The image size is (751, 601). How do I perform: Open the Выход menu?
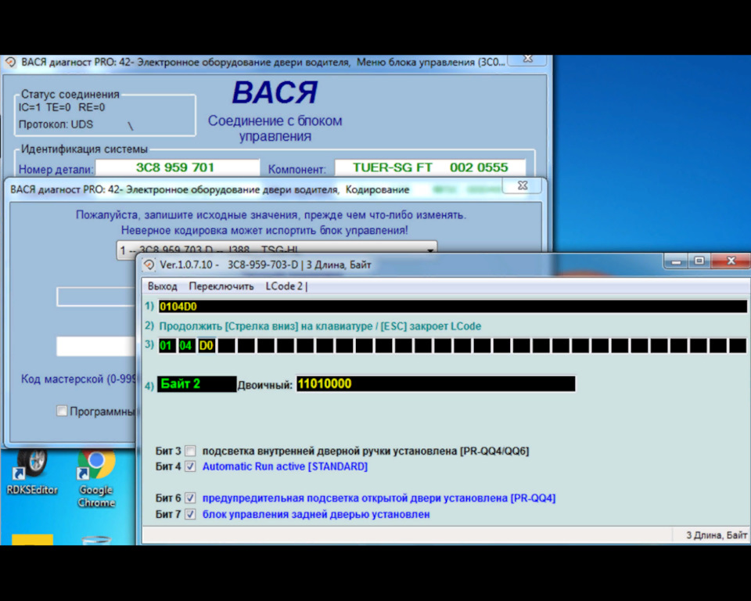click(163, 286)
